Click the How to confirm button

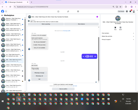pyautogui.click(x=63, y=89)
